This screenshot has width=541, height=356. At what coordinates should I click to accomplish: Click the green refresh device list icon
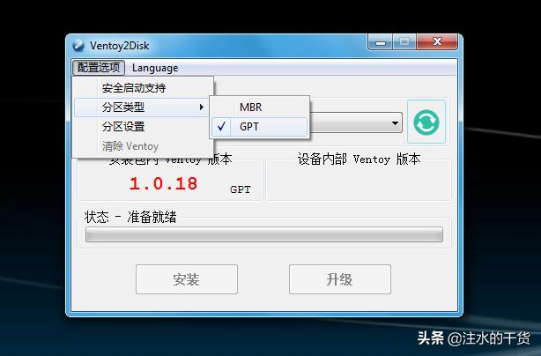click(426, 122)
